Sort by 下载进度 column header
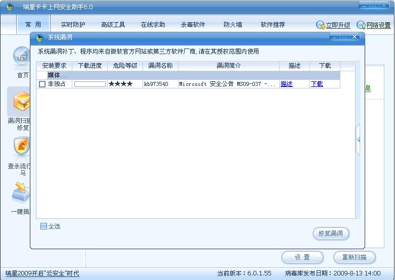Viewport: 395px width, 280px height. pos(90,66)
